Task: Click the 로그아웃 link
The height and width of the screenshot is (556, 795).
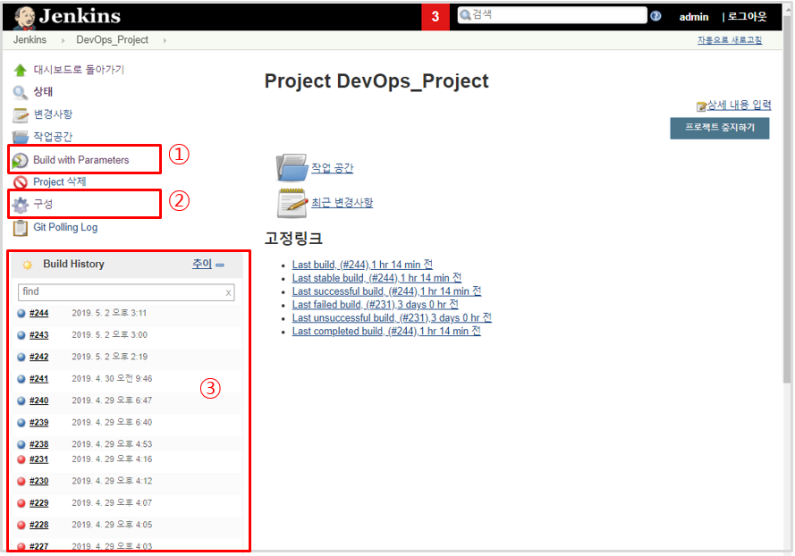Action: (747, 17)
